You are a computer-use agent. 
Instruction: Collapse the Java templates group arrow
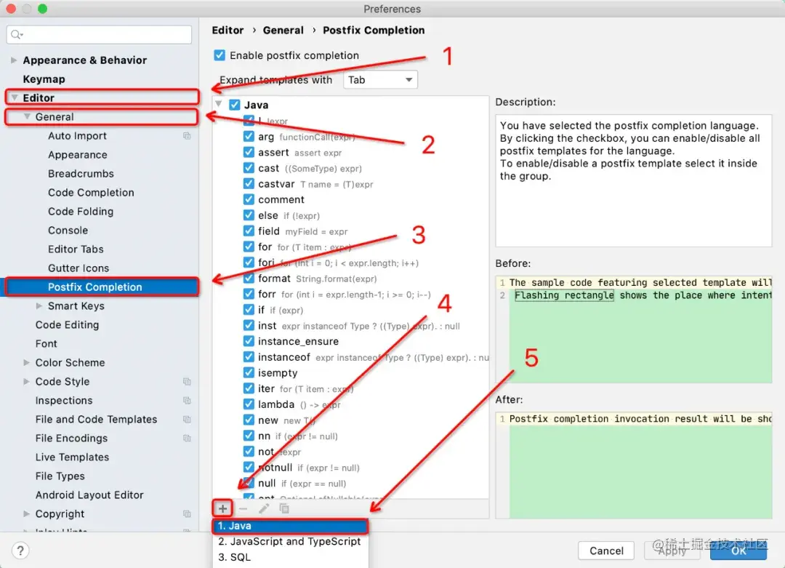(x=219, y=104)
